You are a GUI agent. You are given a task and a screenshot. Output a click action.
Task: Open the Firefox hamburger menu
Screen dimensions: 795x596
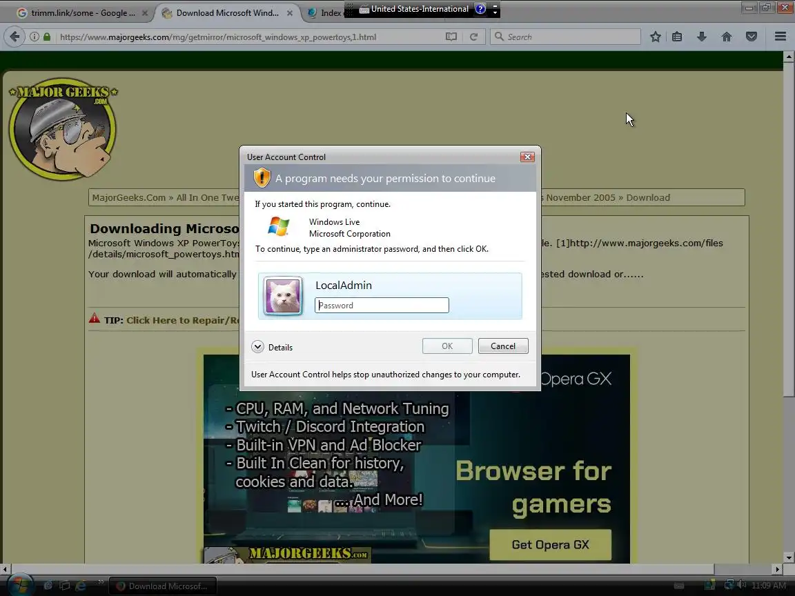pos(781,37)
